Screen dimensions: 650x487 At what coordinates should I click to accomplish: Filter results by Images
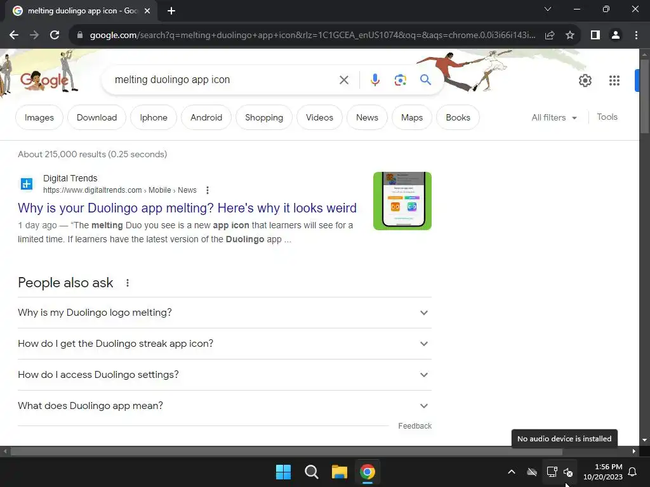click(39, 117)
